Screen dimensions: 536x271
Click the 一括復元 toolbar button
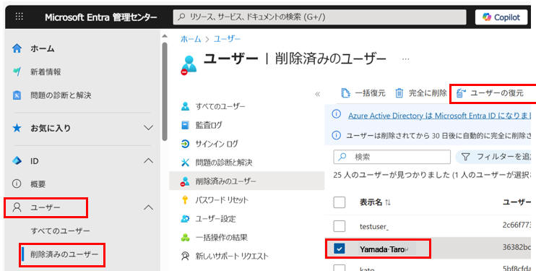363,93
